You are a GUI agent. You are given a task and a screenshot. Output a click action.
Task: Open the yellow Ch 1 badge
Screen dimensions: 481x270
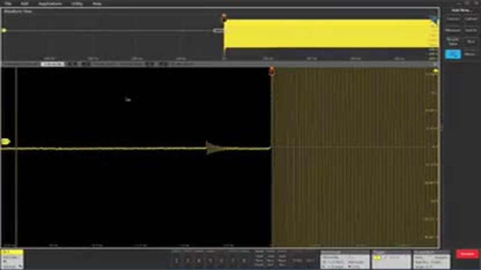pos(12,259)
